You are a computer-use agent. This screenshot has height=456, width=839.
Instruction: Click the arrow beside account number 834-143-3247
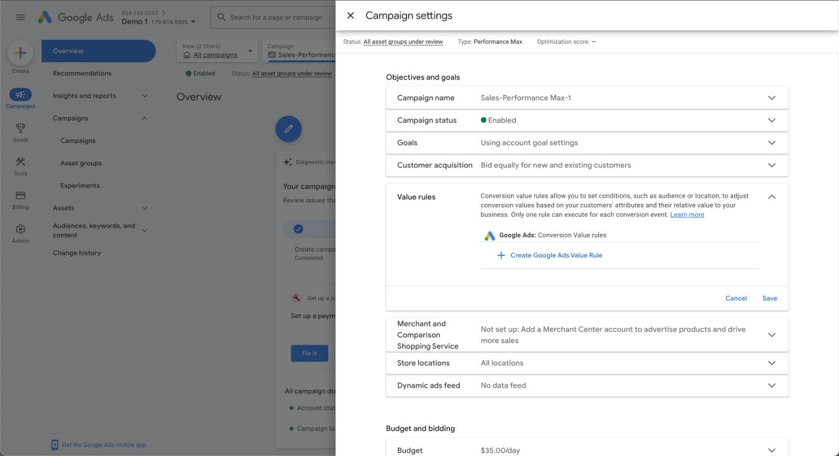pyautogui.click(x=164, y=13)
